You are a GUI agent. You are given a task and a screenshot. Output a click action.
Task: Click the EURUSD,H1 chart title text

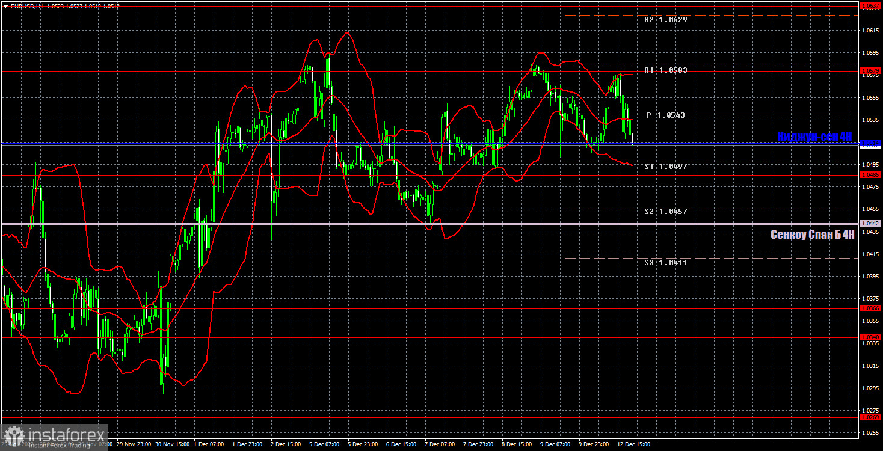[26, 6]
